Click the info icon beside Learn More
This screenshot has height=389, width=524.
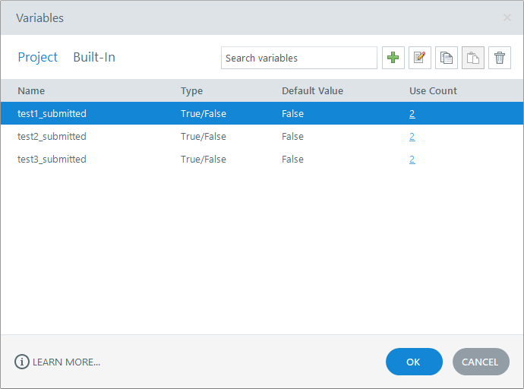[x=22, y=362]
